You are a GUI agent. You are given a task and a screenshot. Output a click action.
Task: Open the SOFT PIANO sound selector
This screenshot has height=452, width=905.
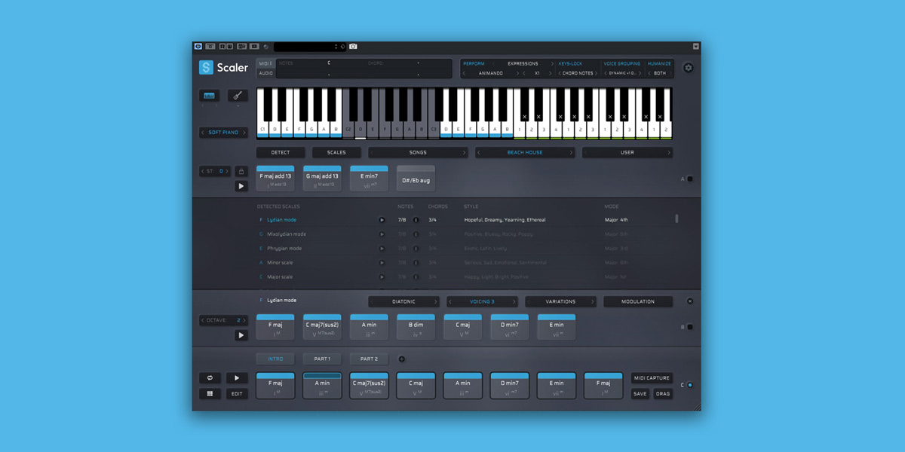[x=223, y=131]
